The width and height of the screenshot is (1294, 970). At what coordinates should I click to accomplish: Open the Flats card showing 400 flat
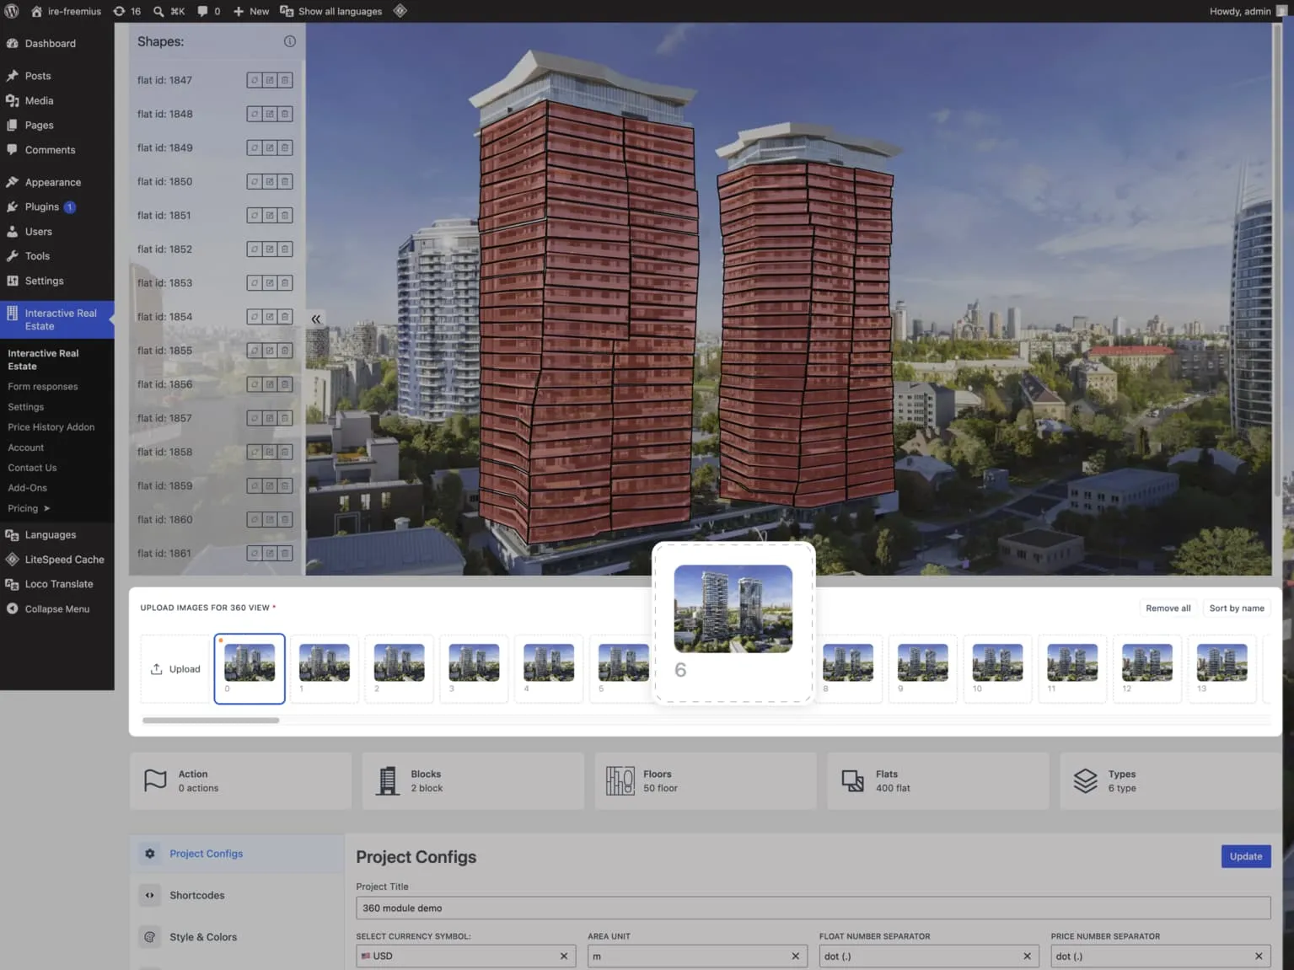pyautogui.click(x=938, y=781)
